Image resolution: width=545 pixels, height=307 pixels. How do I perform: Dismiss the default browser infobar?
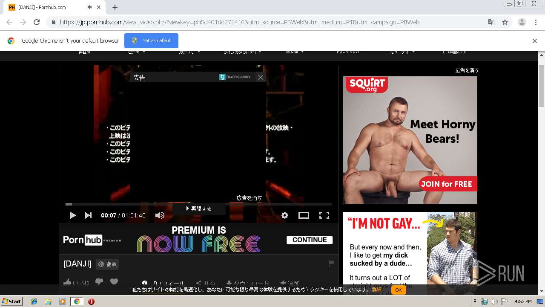coord(535,41)
